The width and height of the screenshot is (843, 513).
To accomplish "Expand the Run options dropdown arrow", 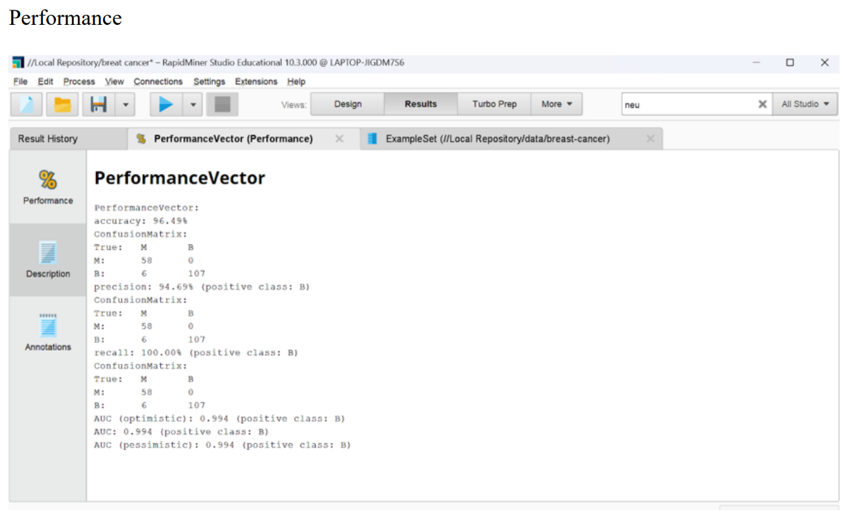I will click(193, 104).
